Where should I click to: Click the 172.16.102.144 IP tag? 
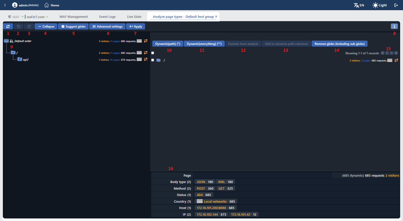[212, 215]
